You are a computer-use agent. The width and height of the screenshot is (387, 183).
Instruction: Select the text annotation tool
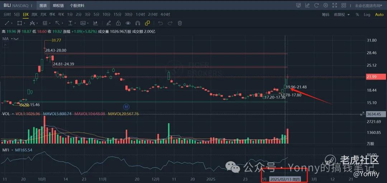pyautogui.click(x=83, y=23)
